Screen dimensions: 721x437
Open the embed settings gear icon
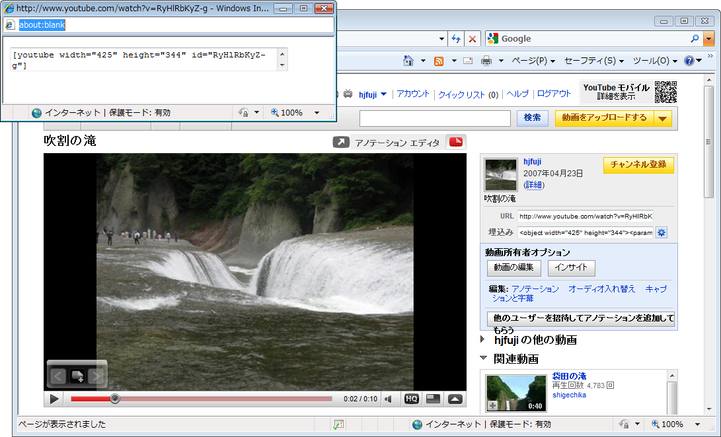[x=662, y=232]
